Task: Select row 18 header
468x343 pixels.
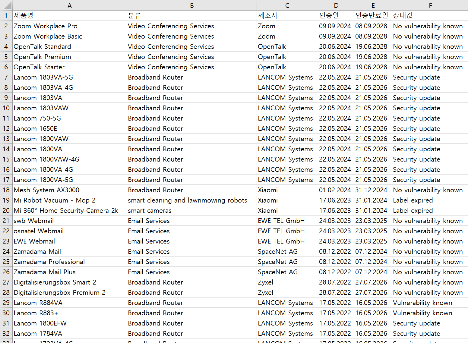Action: (6, 190)
